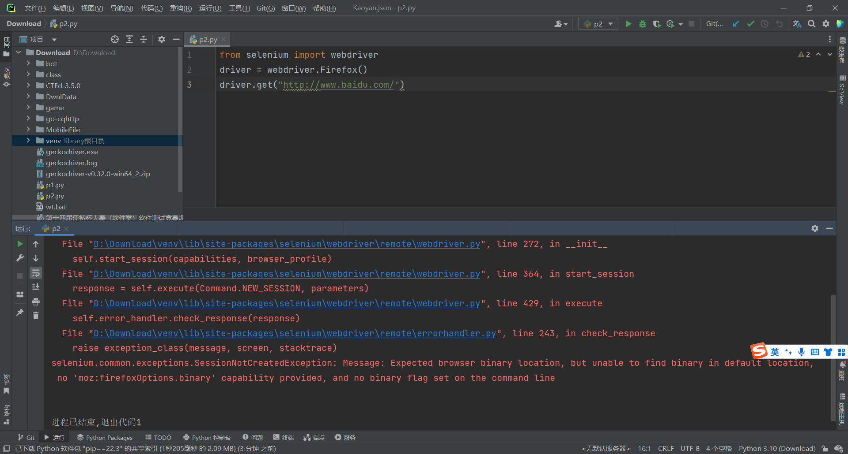848x454 pixels.
Task: Open the p2 run configuration dropdown
Action: (598, 24)
